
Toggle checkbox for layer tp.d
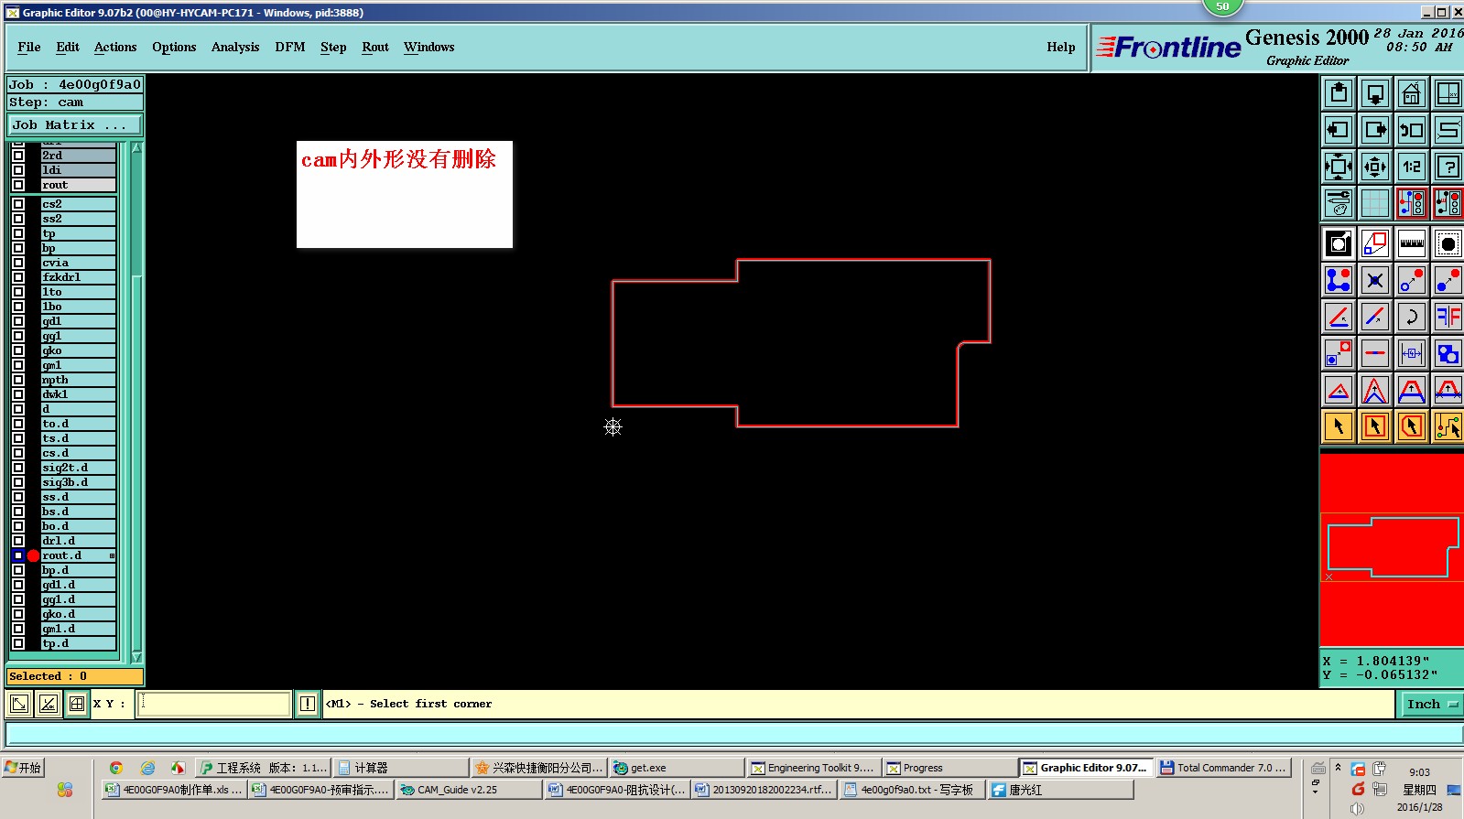pos(18,643)
